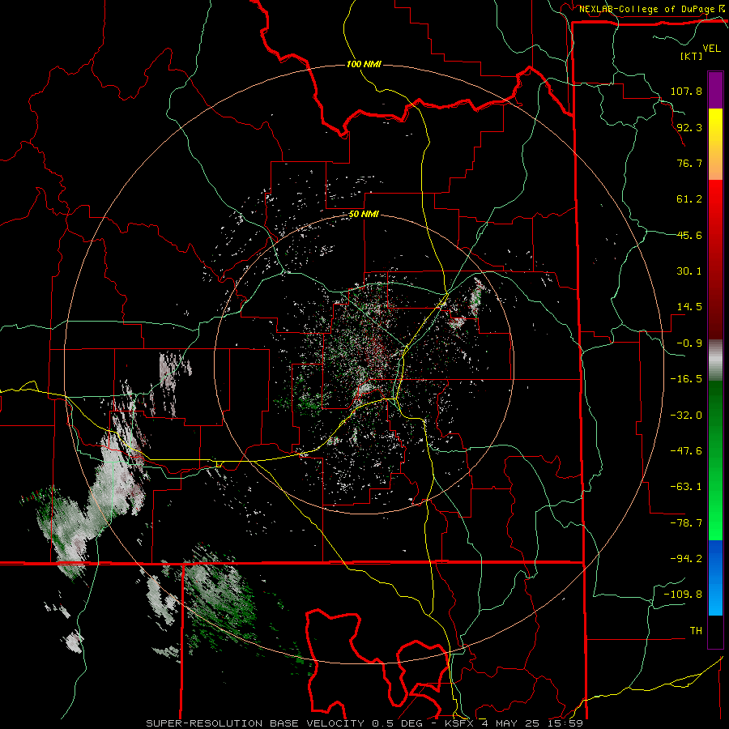
Task: Click the purple top segment of color bar
Action: [x=715, y=90]
